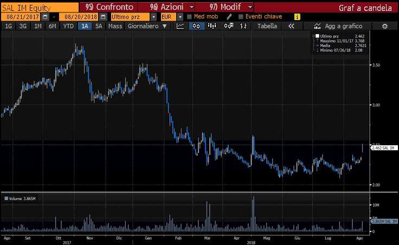The width and height of the screenshot is (399, 245).
Task: Edit the end date 08/20/2018 field
Action: point(79,17)
